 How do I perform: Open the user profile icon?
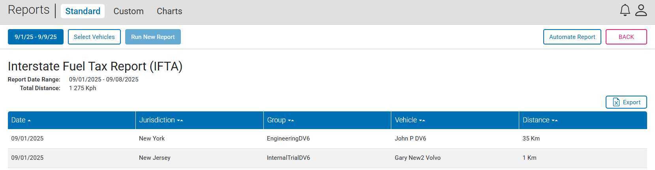(x=641, y=10)
